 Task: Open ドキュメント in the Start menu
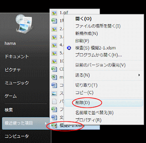pyautogui.click(x=17, y=57)
